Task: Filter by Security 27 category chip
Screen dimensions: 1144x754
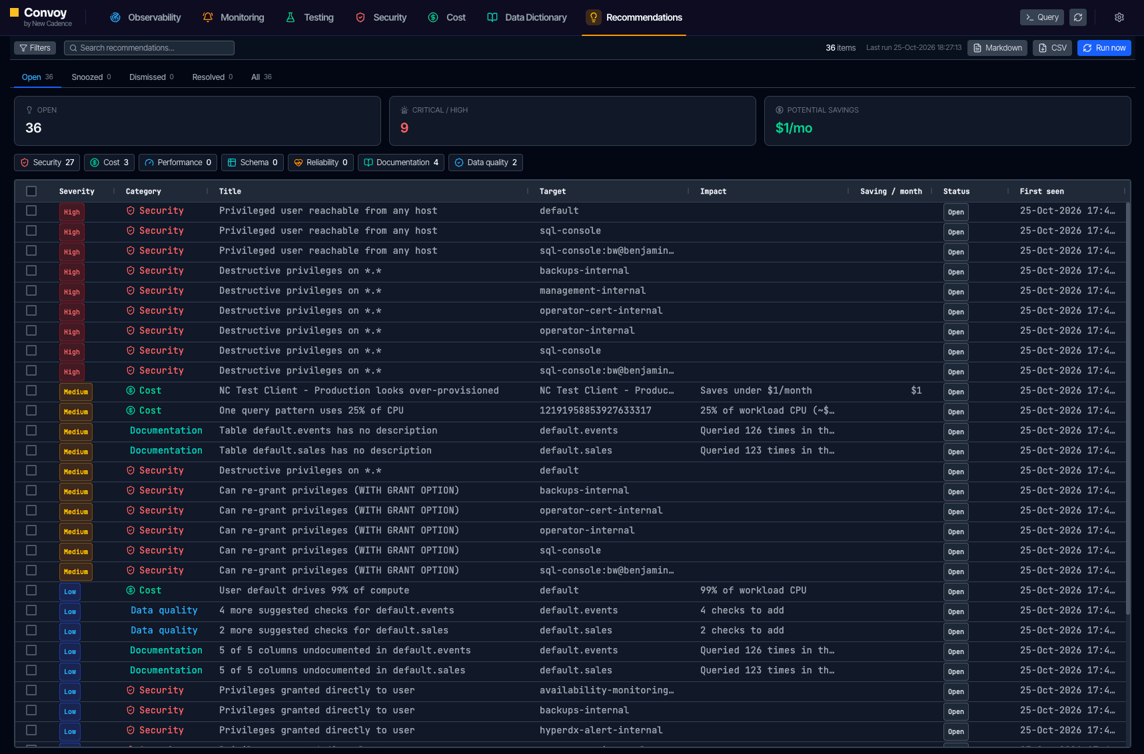Action: (47, 163)
